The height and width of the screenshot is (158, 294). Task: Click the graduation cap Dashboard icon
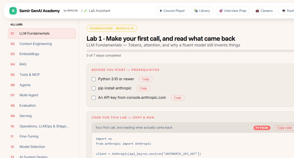tap(284, 11)
